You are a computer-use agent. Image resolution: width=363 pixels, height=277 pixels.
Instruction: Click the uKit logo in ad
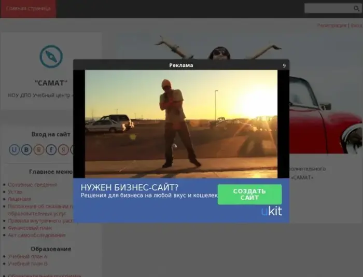pos(272,211)
